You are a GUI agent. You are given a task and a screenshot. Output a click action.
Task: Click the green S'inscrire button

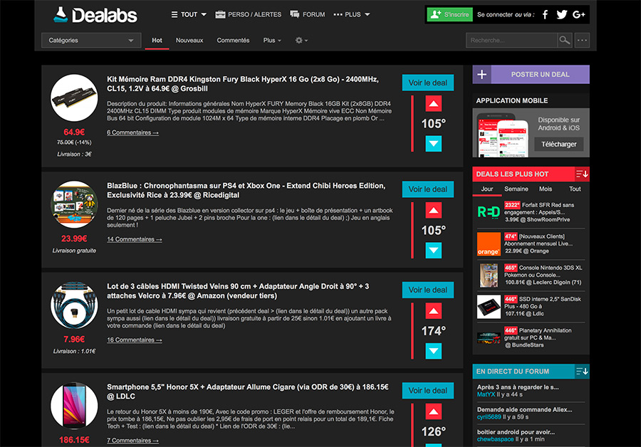pyautogui.click(x=449, y=14)
